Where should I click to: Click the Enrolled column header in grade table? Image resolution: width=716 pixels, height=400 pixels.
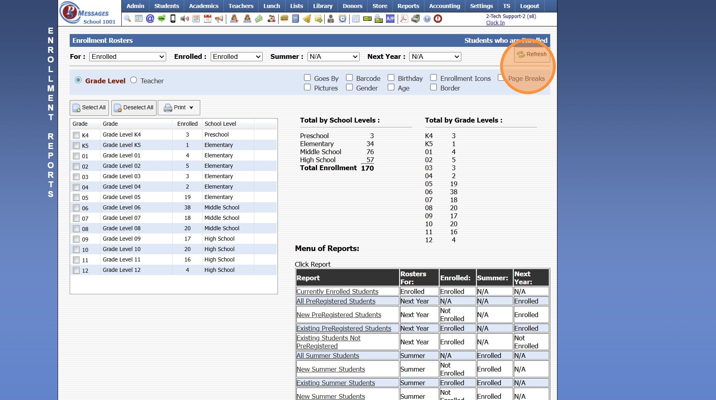(187, 124)
